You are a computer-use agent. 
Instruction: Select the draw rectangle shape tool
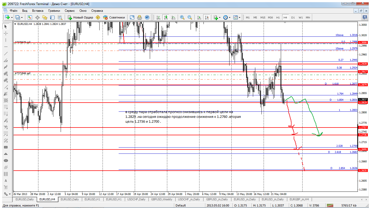click(6, 147)
